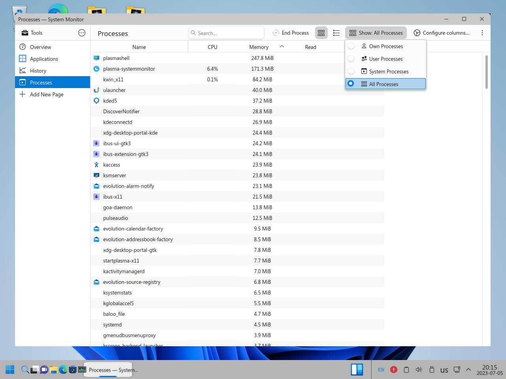Screen dimensions: 506x379
Task: Sort by the Memory column header
Action: coord(259,47)
